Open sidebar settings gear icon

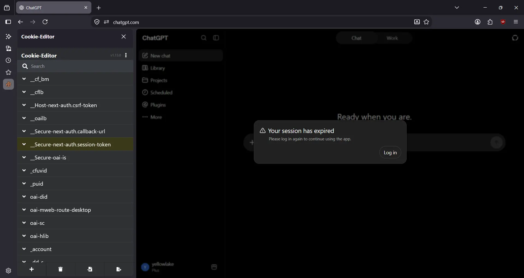[x=8, y=271]
